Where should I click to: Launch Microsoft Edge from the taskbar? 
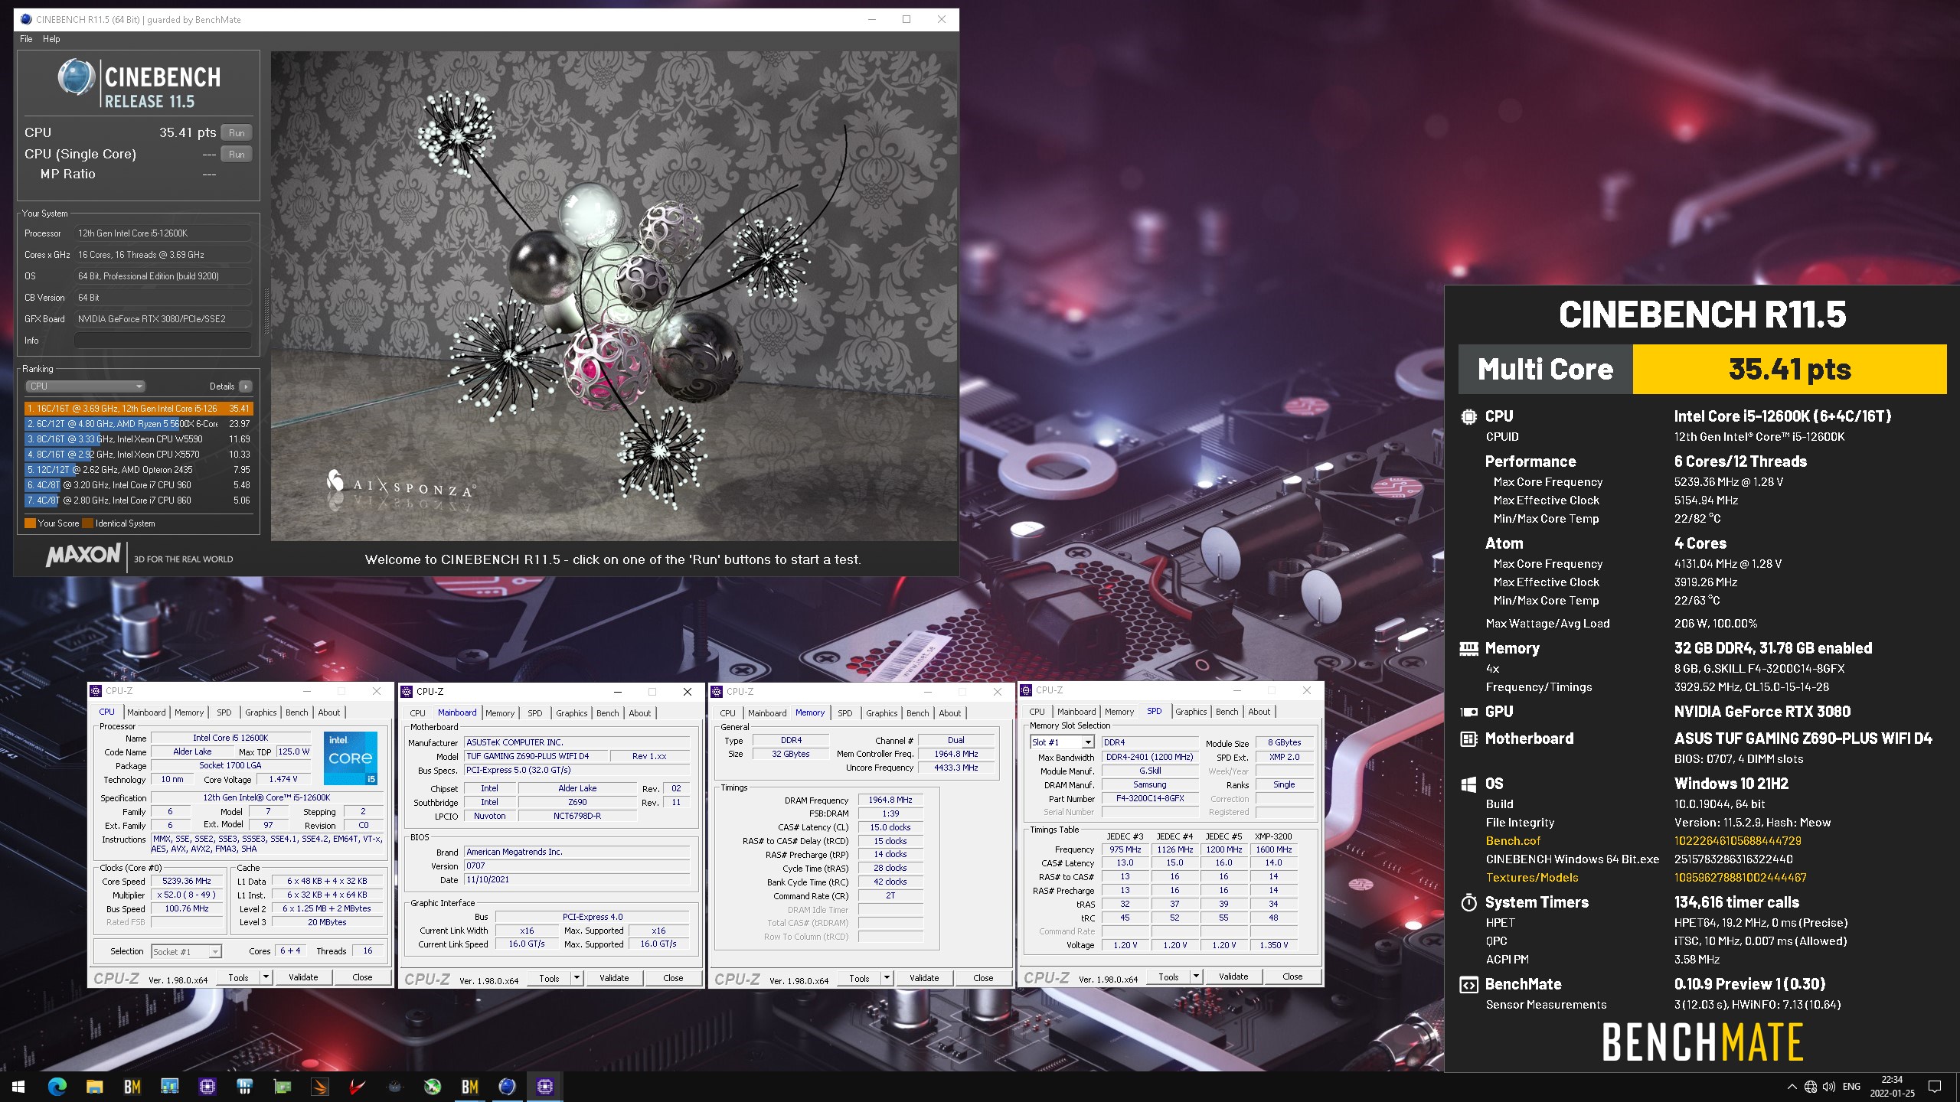pos(57,1086)
